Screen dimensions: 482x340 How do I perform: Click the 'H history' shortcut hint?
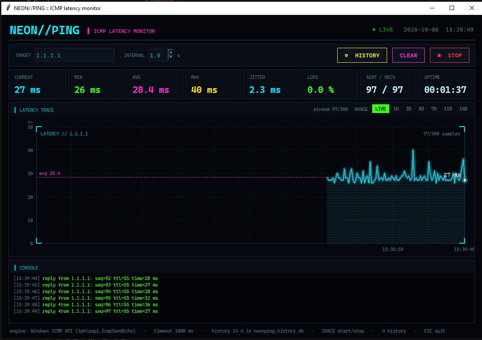coord(394,331)
